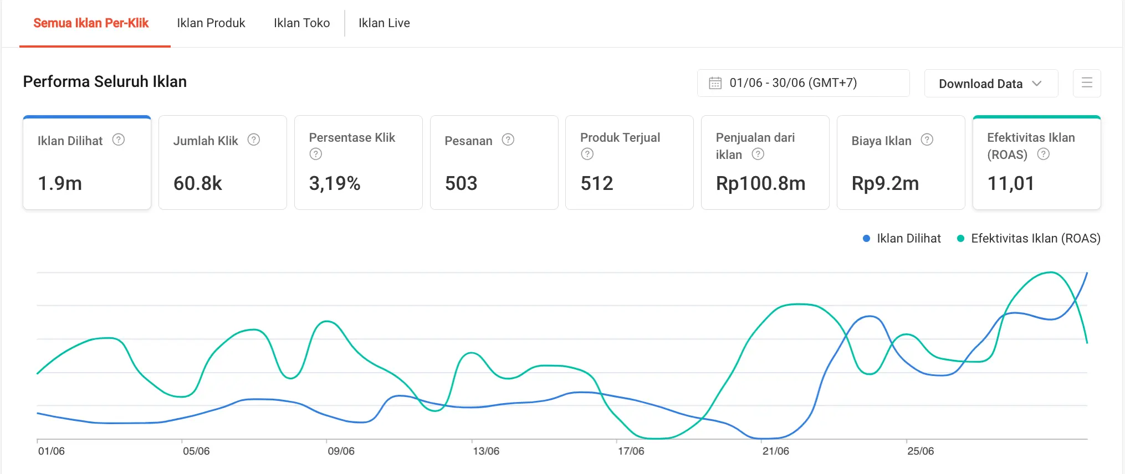Click the calendar icon in date field
This screenshot has height=474, width=1125.
(715, 83)
